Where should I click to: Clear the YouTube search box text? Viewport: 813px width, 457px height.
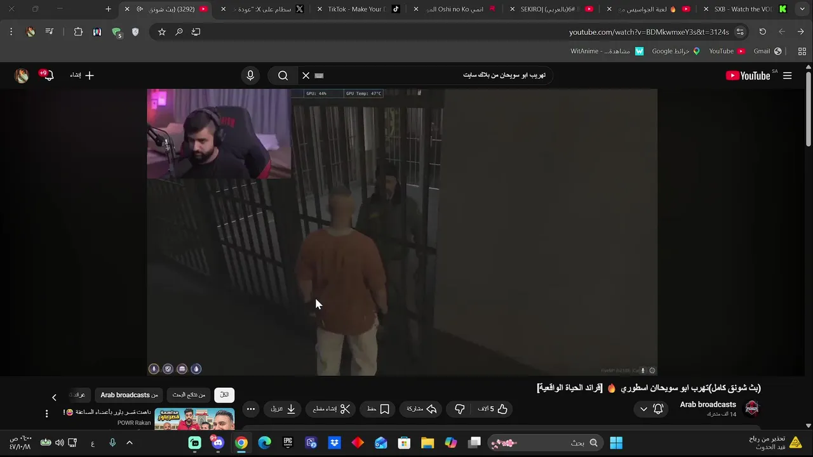pyautogui.click(x=306, y=76)
